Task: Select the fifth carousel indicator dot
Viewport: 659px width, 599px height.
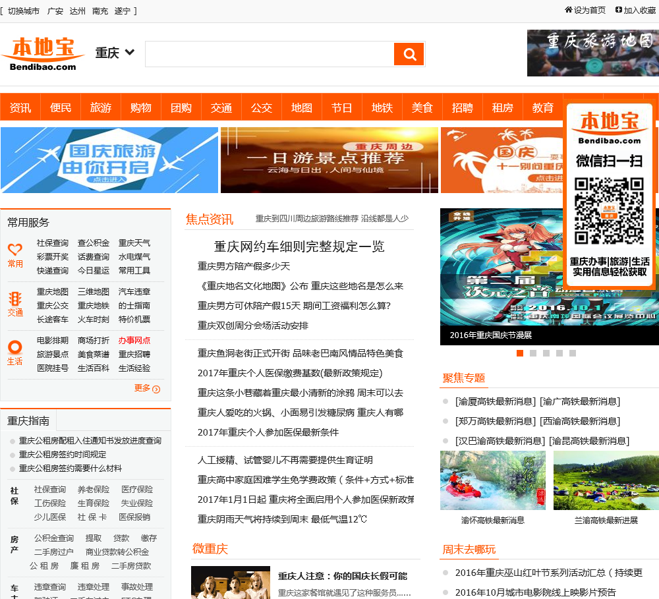Action: [x=573, y=353]
